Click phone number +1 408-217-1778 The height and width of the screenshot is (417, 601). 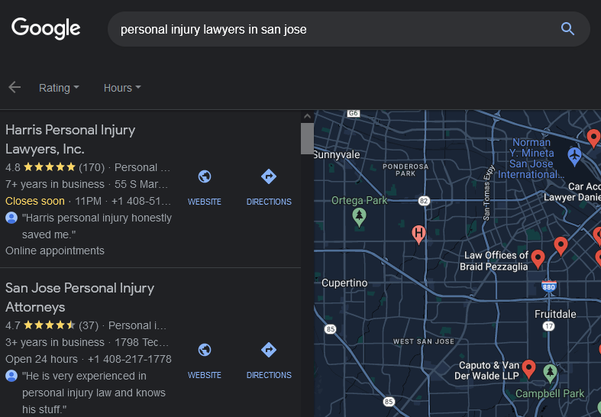(130, 359)
